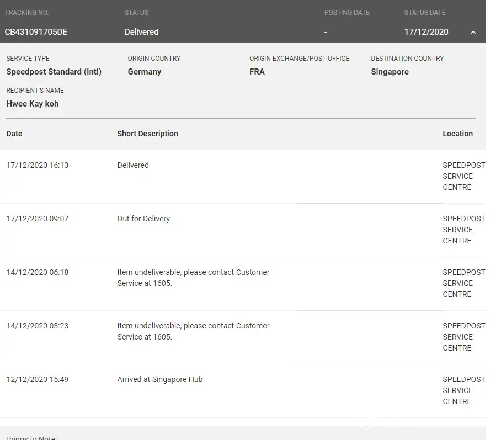Image resolution: width=501 pixels, height=440 pixels.
Task: Click Arrived at Singapore Hub entry
Action: tap(159, 379)
